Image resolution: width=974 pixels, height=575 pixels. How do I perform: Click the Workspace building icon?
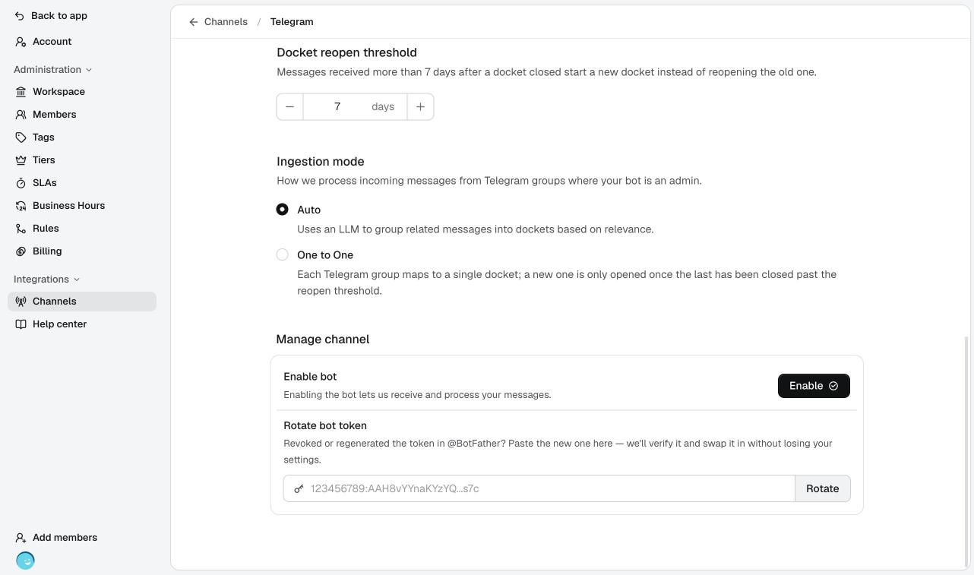pos(21,92)
